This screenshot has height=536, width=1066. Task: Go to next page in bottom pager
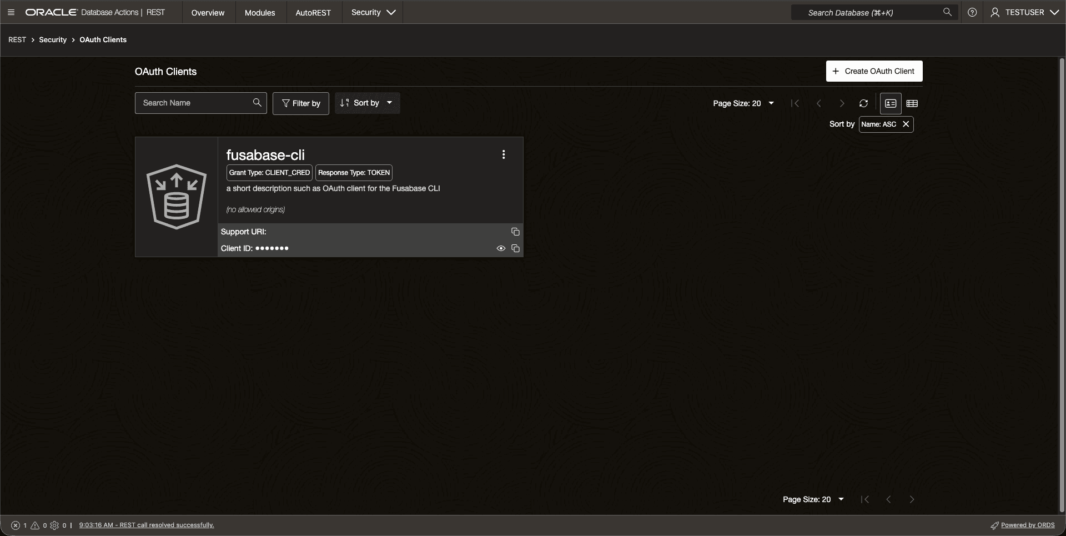(912, 499)
